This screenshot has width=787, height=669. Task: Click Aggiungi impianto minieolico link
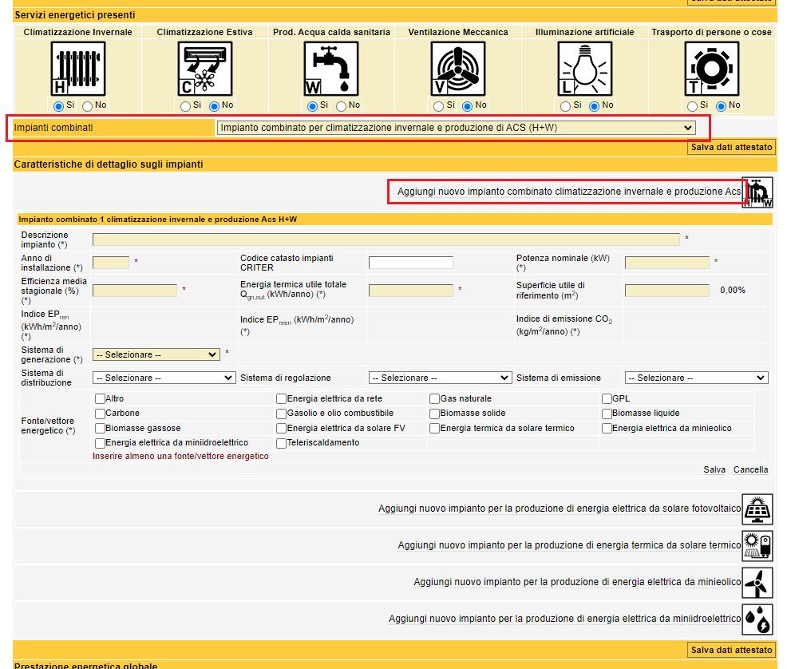577,582
